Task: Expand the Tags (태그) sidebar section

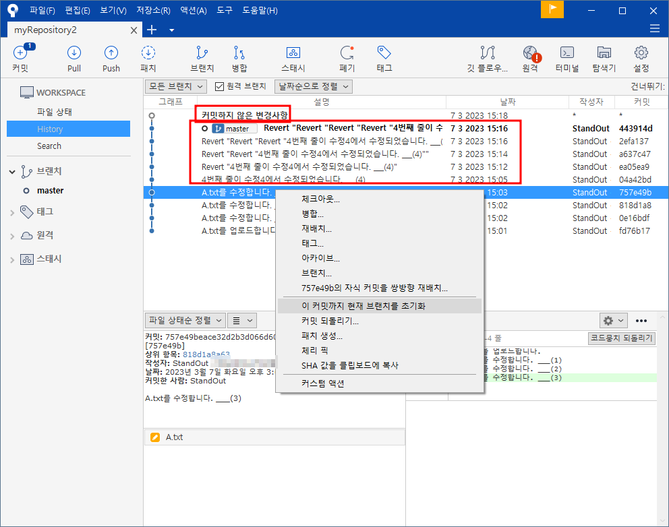Action: tap(12, 212)
